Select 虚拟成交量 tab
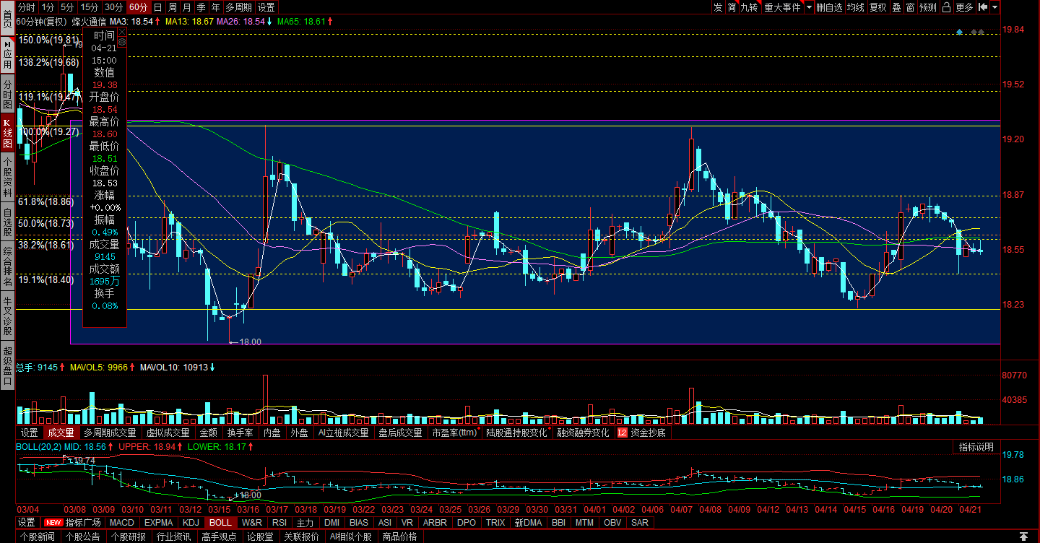Image resolution: width=1040 pixels, height=543 pixels. point(168,433)
